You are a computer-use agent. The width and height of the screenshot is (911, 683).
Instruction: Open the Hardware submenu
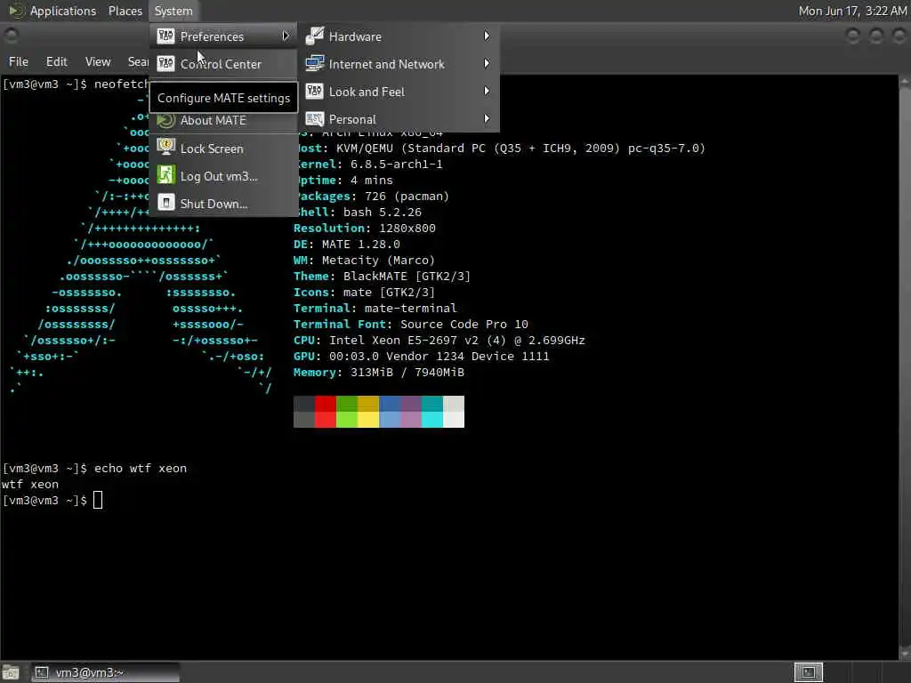(399, 36)
